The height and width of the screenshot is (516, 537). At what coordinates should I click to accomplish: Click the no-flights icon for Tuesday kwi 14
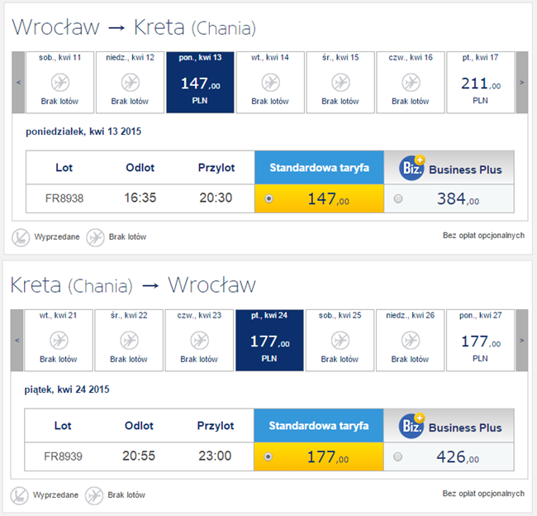pos(271,83)
